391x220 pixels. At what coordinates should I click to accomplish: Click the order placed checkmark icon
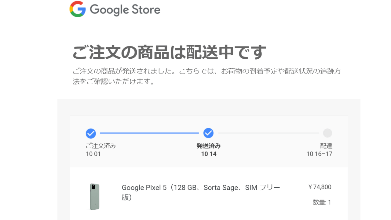pos(91,134)
